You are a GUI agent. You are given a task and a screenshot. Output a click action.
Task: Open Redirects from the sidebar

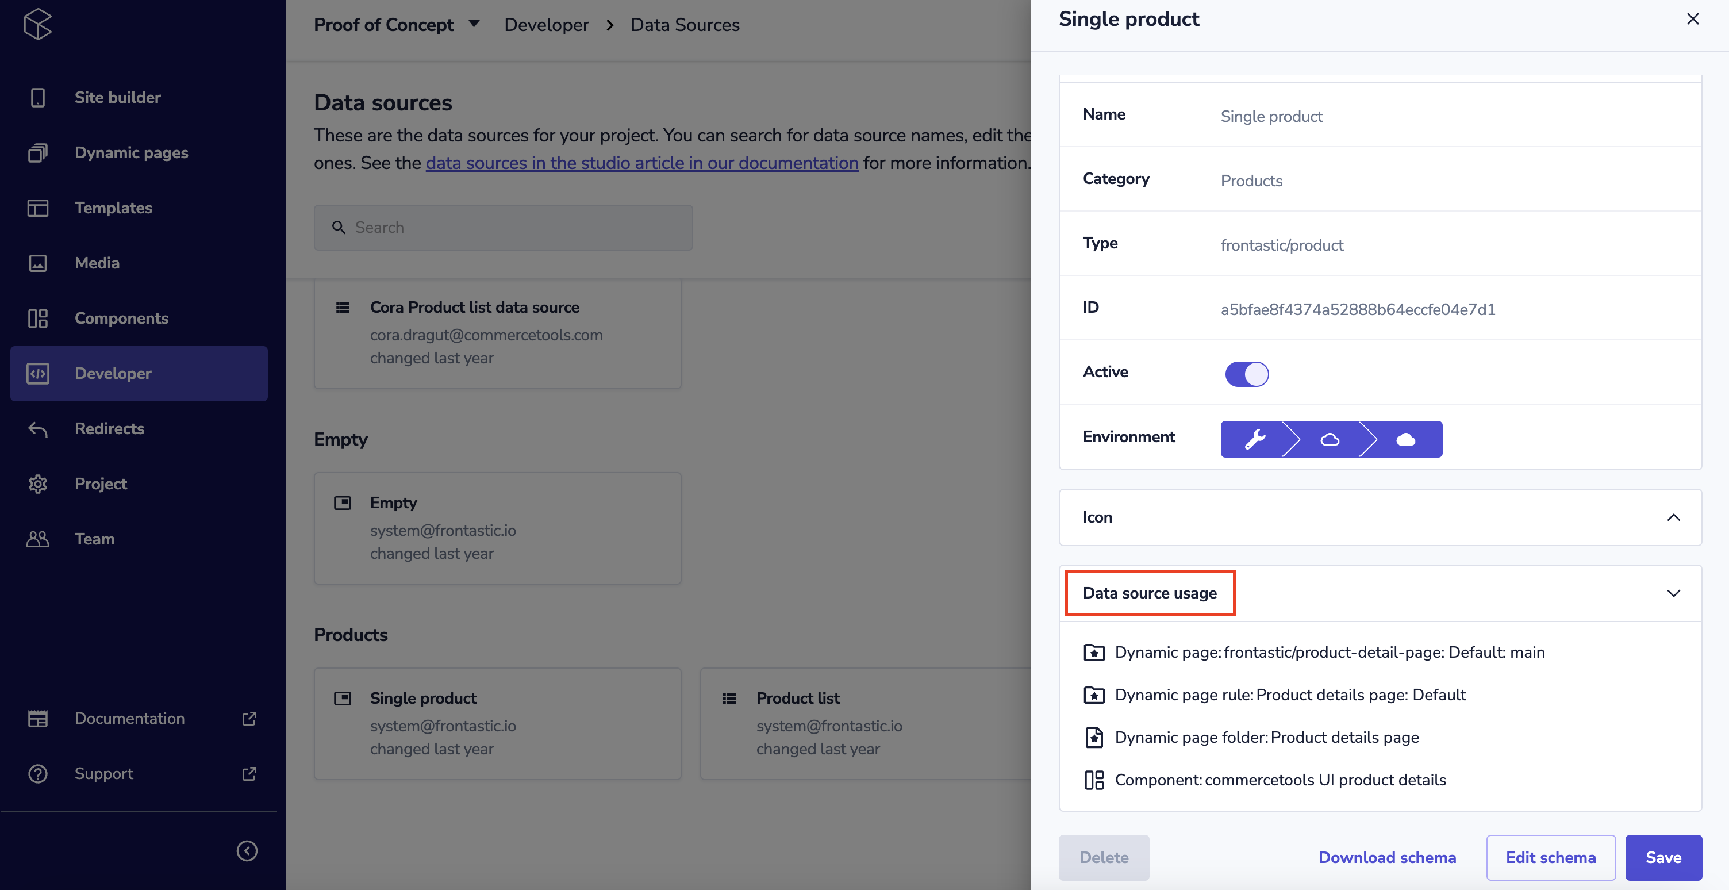(109, 429)
